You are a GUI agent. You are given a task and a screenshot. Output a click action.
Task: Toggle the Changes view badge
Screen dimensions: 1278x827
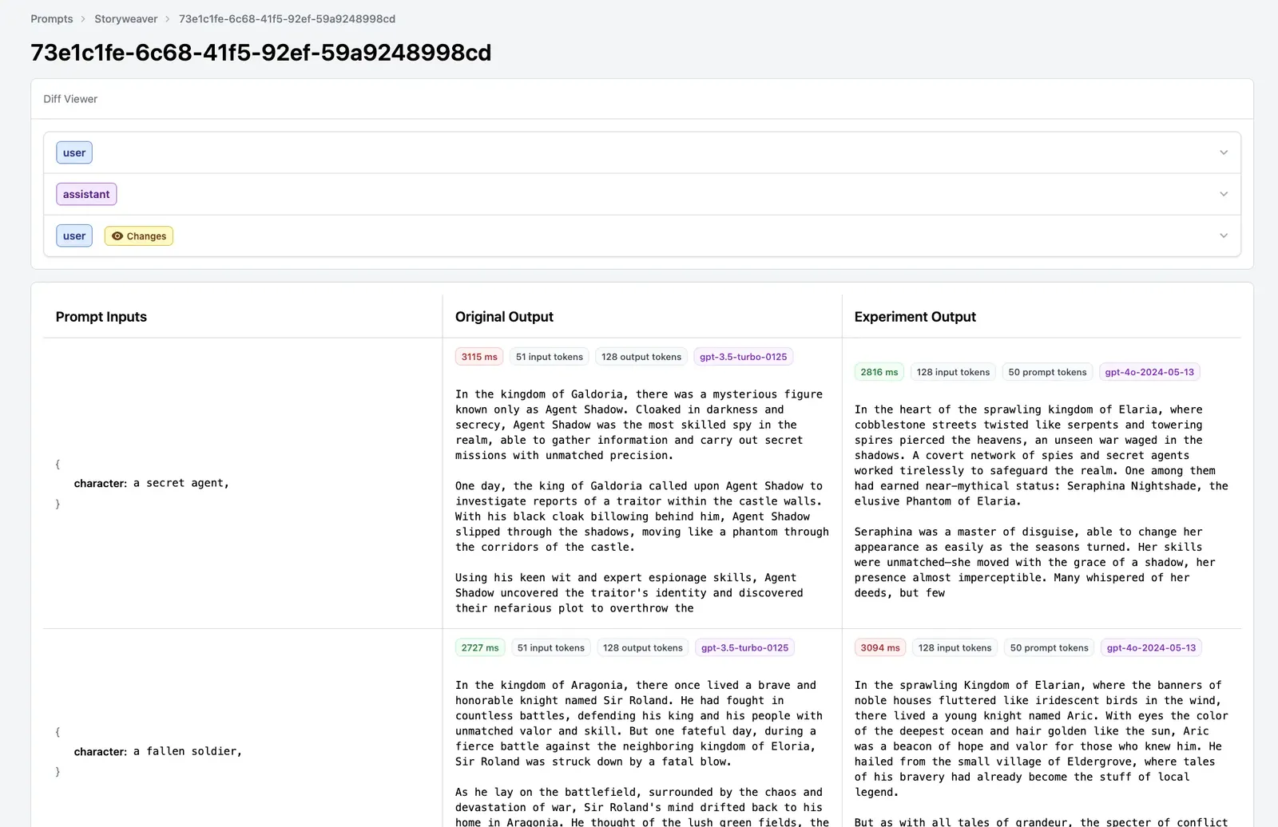click(139, 236)
